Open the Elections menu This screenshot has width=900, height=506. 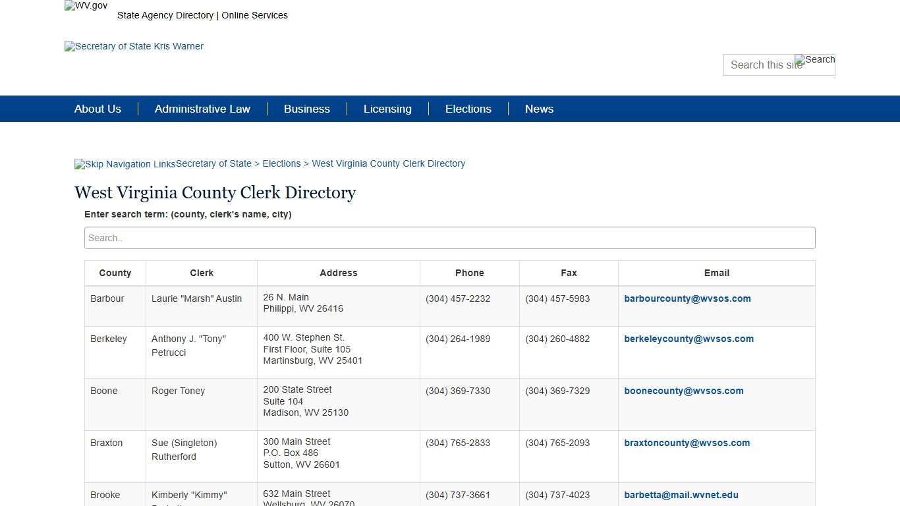pos(468,109)
